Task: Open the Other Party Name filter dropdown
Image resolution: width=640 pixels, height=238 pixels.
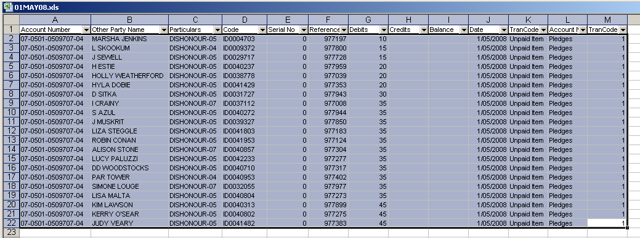Action: [x=164, y=30]
